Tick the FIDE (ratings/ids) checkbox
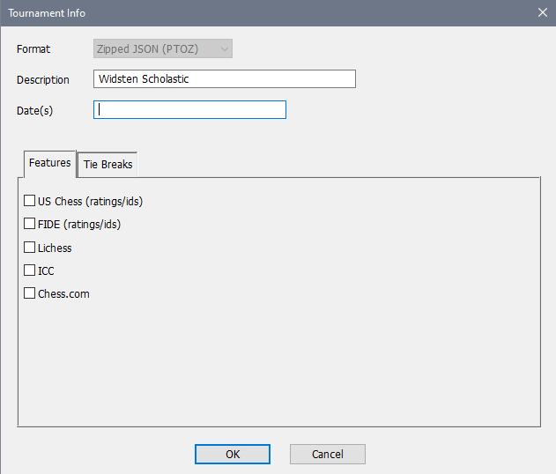The height and width of the screenshot is (474, 556). [30, 224]
